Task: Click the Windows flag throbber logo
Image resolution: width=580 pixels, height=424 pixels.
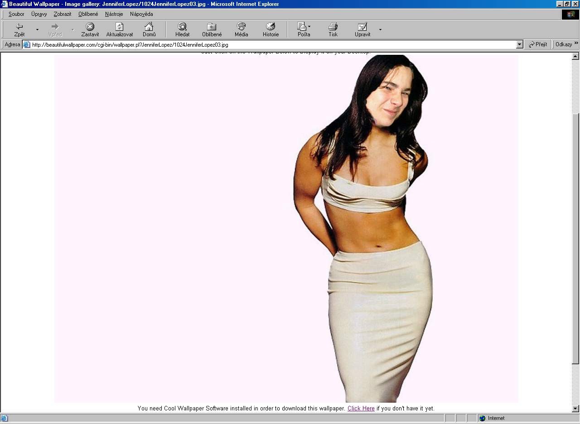Action: click(570, 14)
